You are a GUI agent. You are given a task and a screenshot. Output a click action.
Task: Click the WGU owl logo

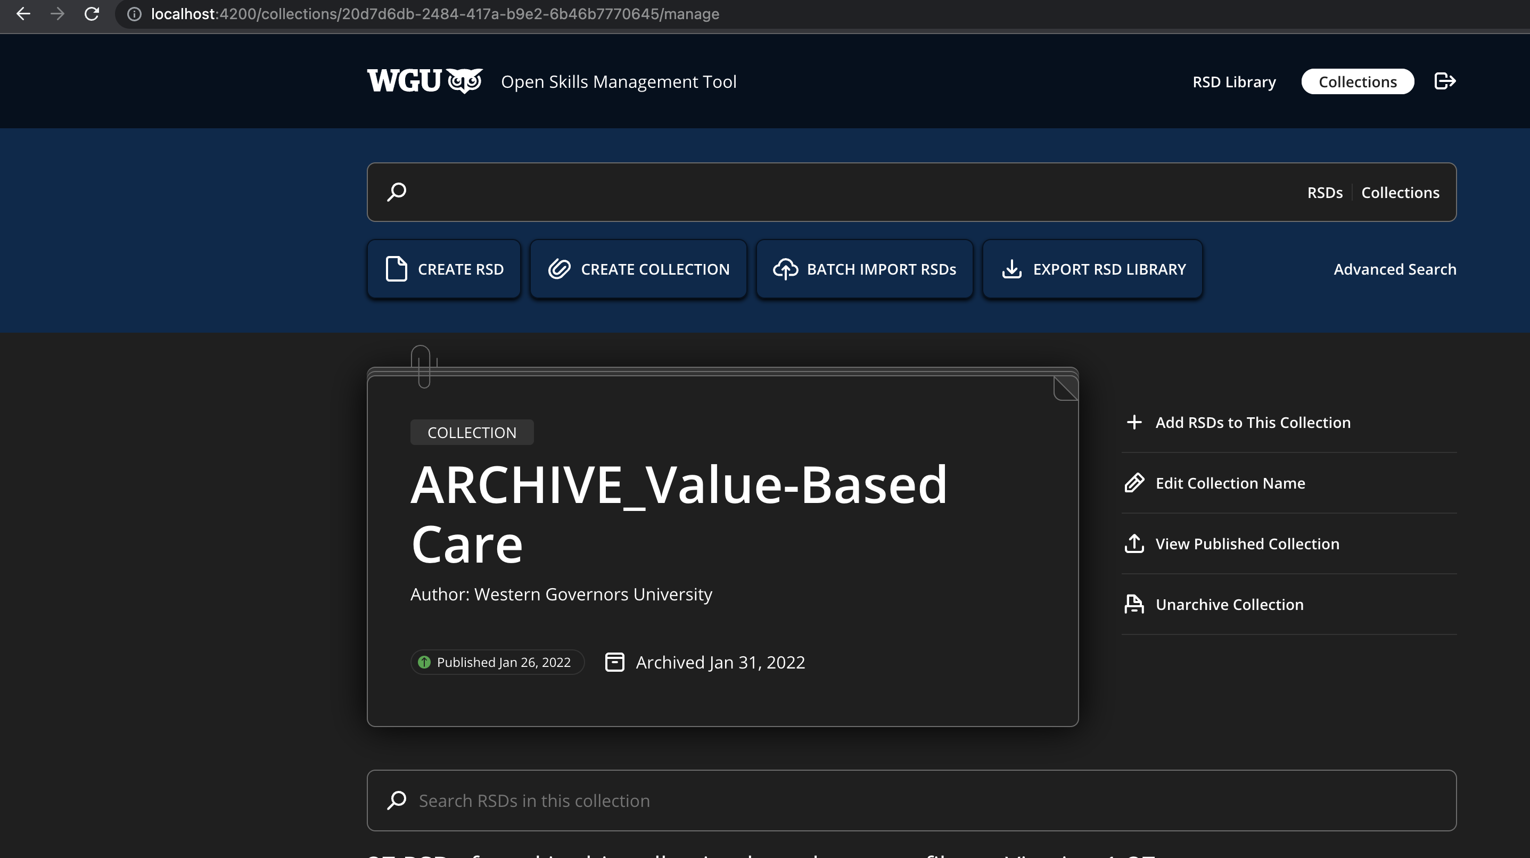coord(425,81)
